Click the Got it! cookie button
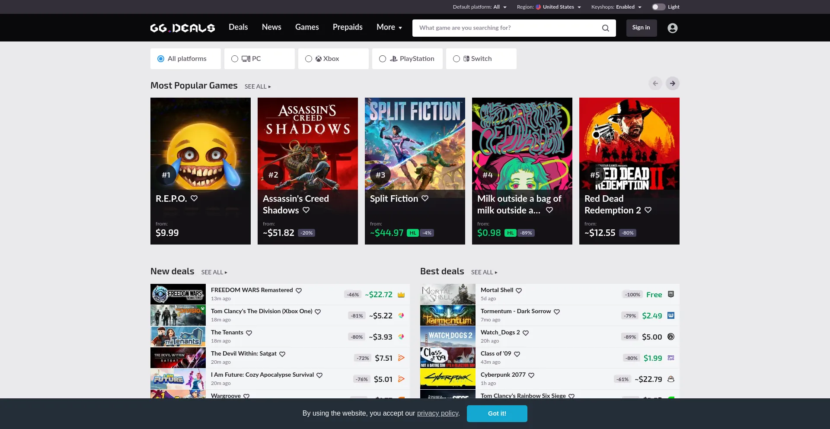The width and height of the screenshot is (830, 429). tap(497, 413)
